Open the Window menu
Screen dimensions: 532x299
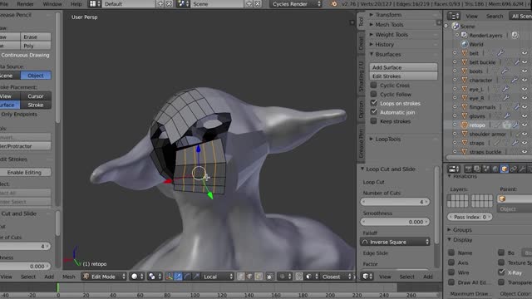tap(52, 4)
